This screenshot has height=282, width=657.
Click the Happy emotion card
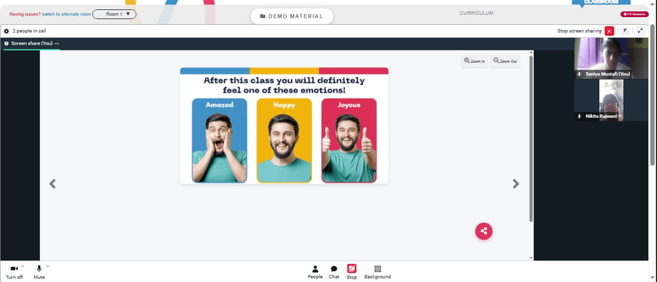coord(284,140)
